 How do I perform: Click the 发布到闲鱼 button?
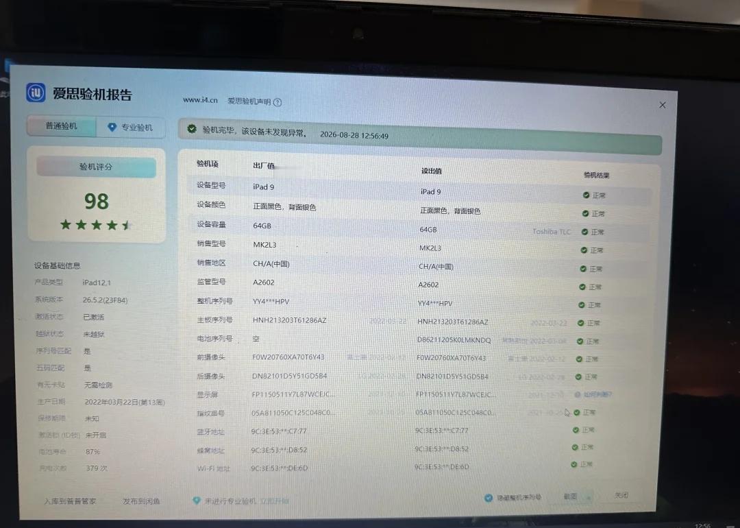(x=141, y=501)
